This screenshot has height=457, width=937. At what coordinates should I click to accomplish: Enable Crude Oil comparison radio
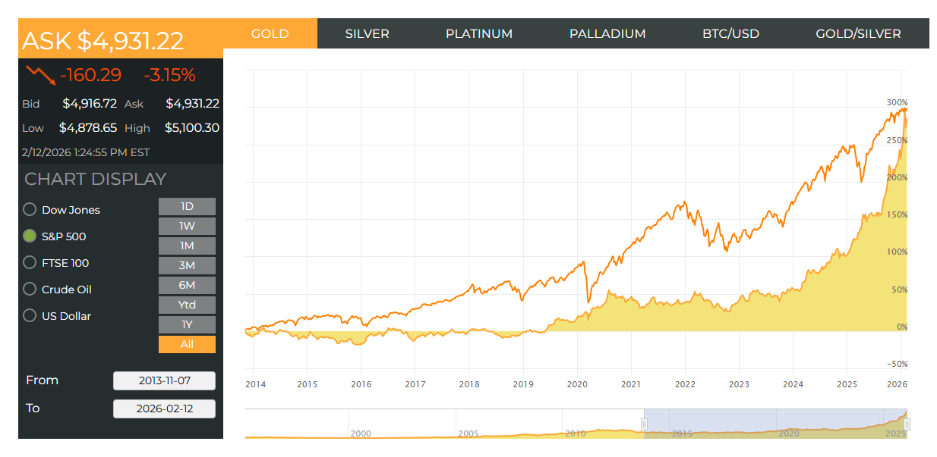tap(30, 290)
